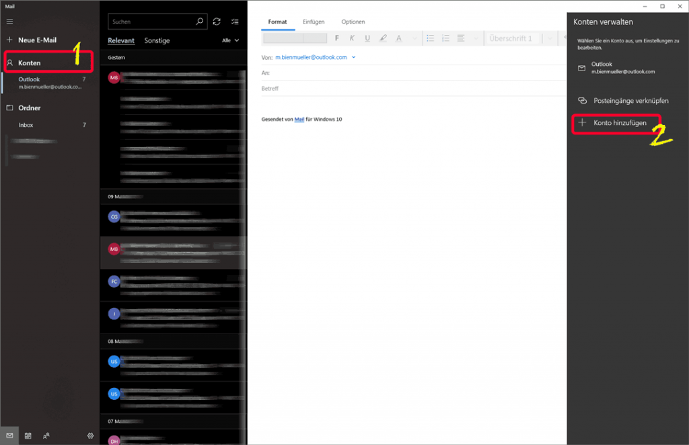Click Konto hinzufügen

(619, 123)
